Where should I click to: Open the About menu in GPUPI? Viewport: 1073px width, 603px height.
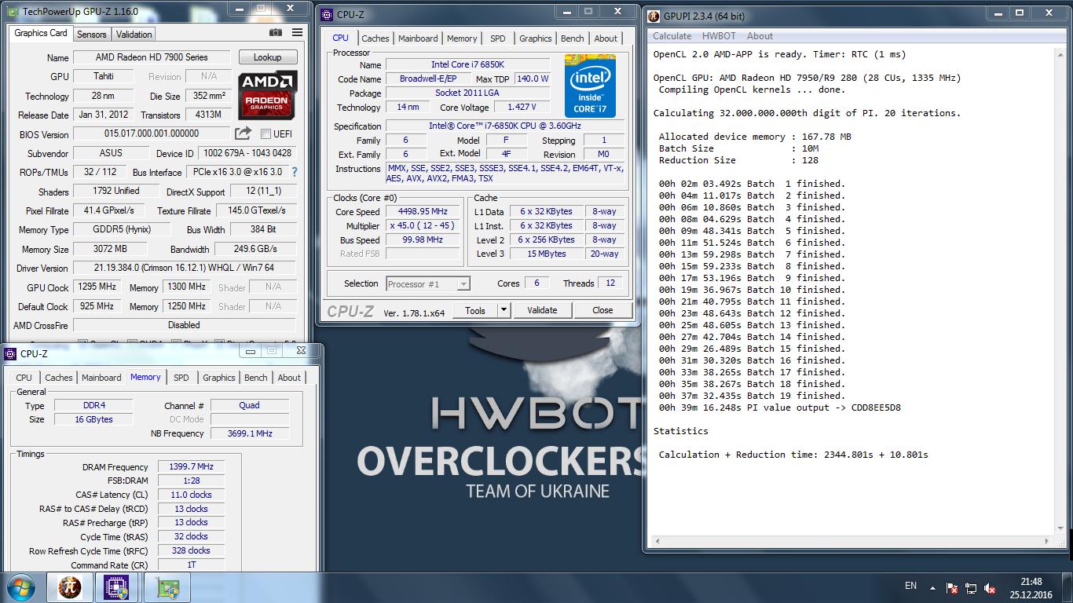760,36
